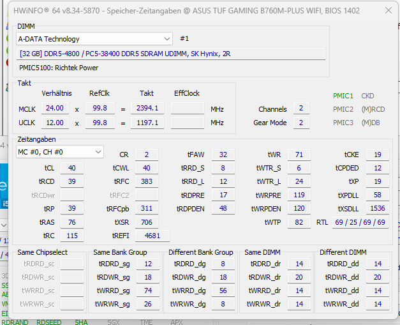400x325 pixels.
Task: Click the DDR5-4800 module description field
Action: (171, 54)
